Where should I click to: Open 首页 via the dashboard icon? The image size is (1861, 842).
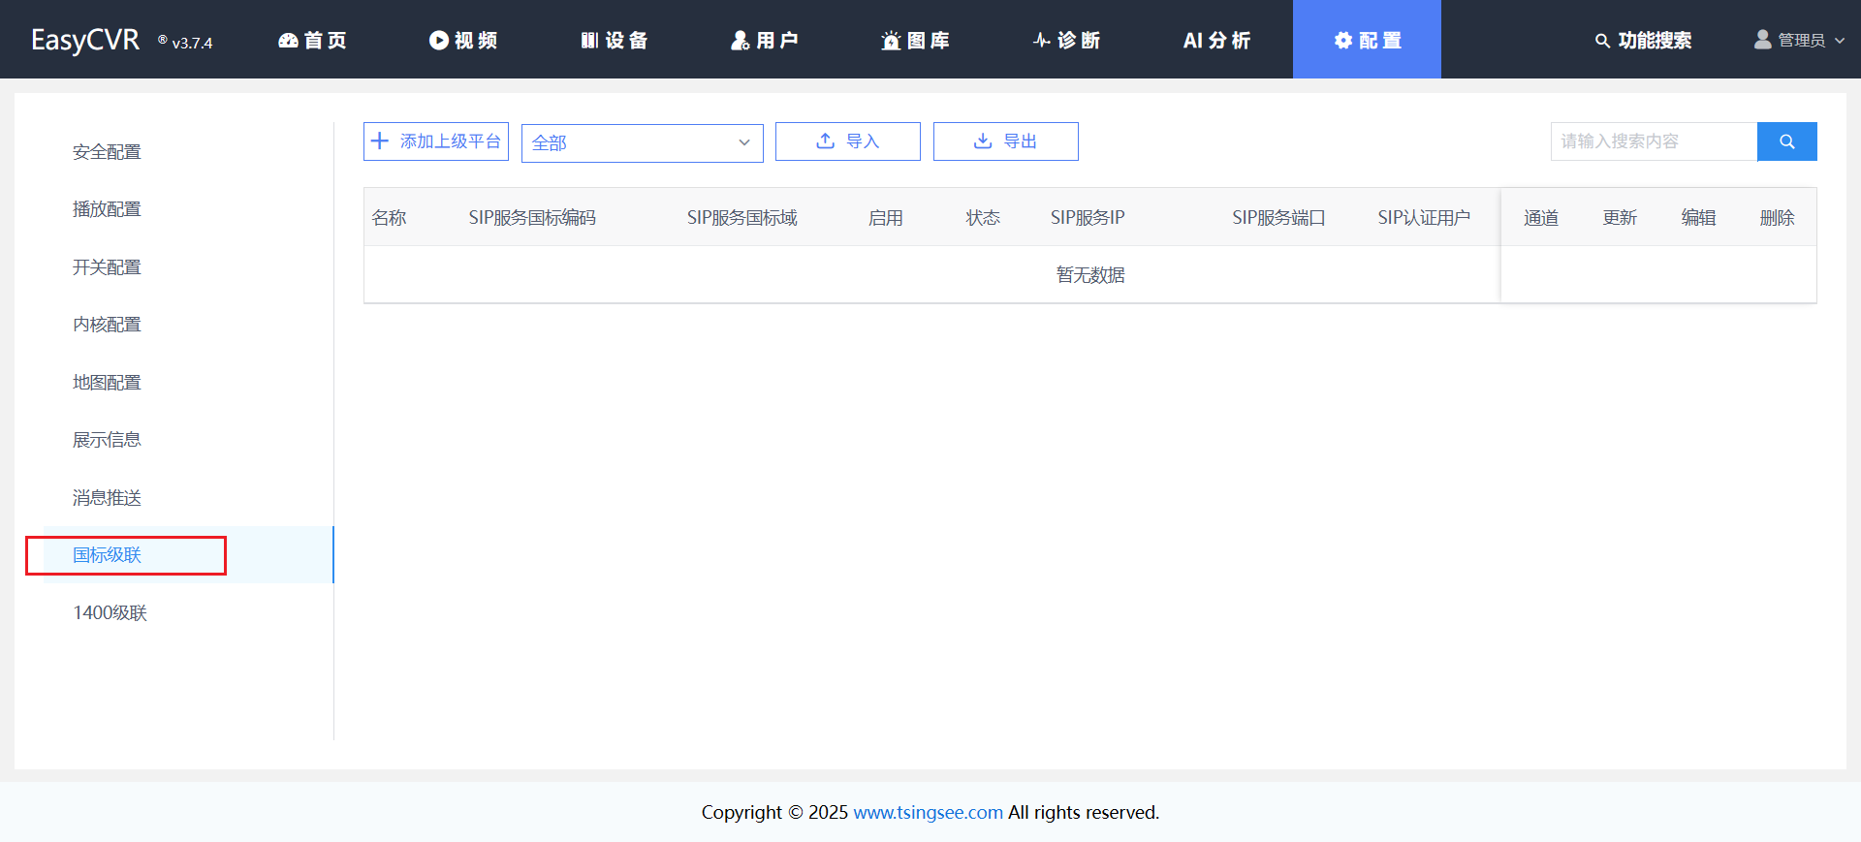pos(288,41)
